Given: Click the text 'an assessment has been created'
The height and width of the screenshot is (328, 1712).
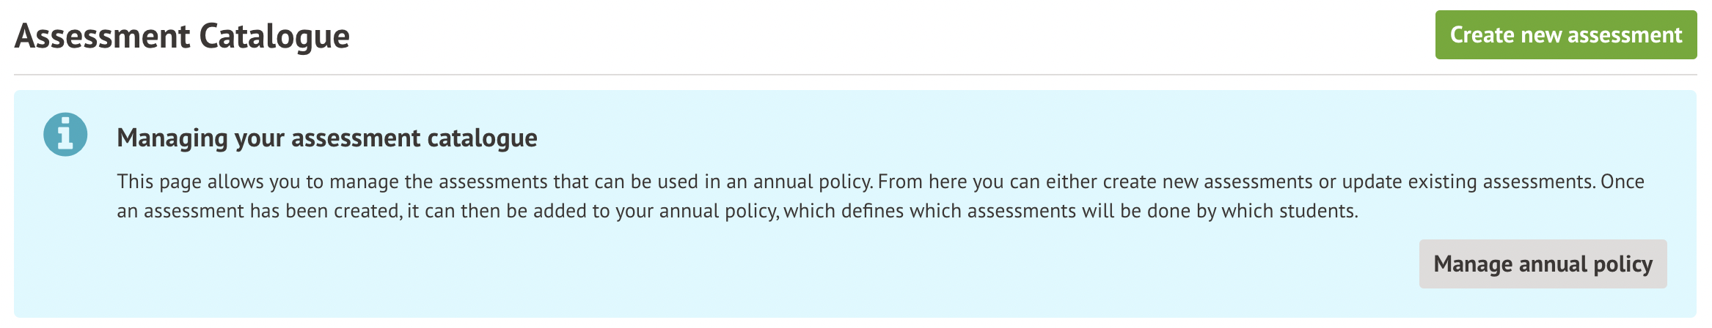Looking at the screenshot, I should click(258, 212).
